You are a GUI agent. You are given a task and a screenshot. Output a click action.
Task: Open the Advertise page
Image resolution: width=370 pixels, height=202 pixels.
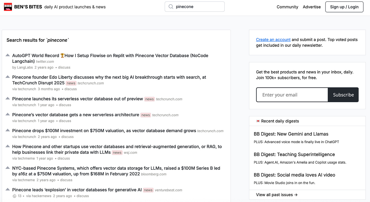(x=312, y=7)
